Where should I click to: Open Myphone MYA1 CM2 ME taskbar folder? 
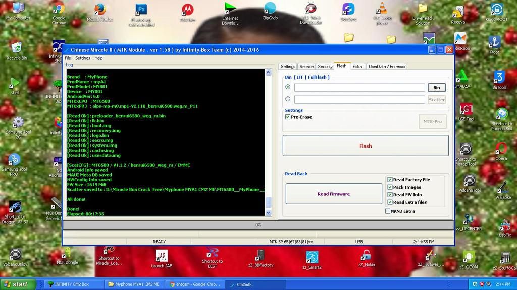(134, 284)
